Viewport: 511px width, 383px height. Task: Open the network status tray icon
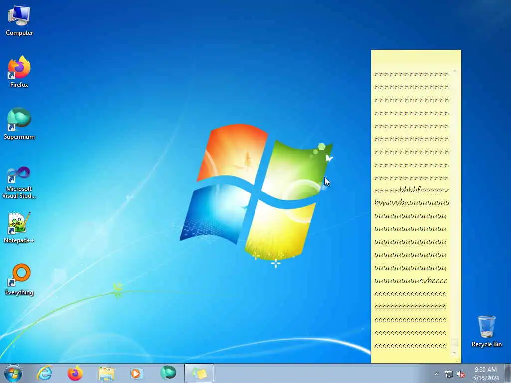point(449,374)
